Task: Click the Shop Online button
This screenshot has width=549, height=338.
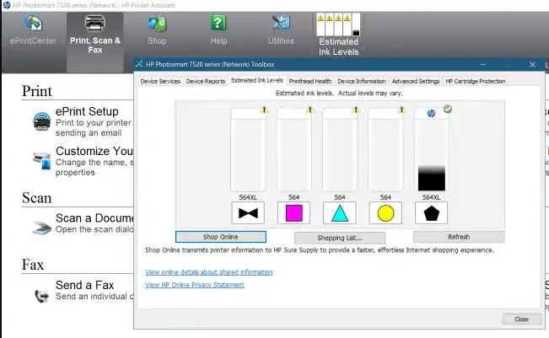Action: click(221, 237)
